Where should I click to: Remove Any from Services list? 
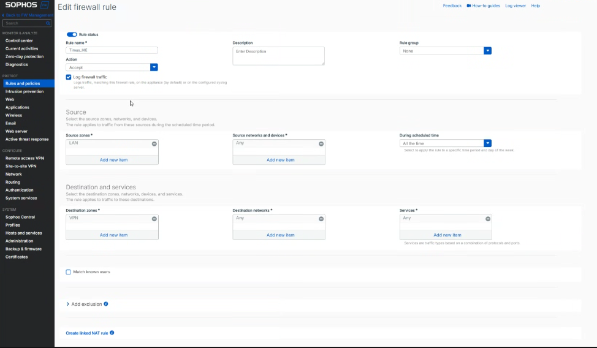point(488,219)
